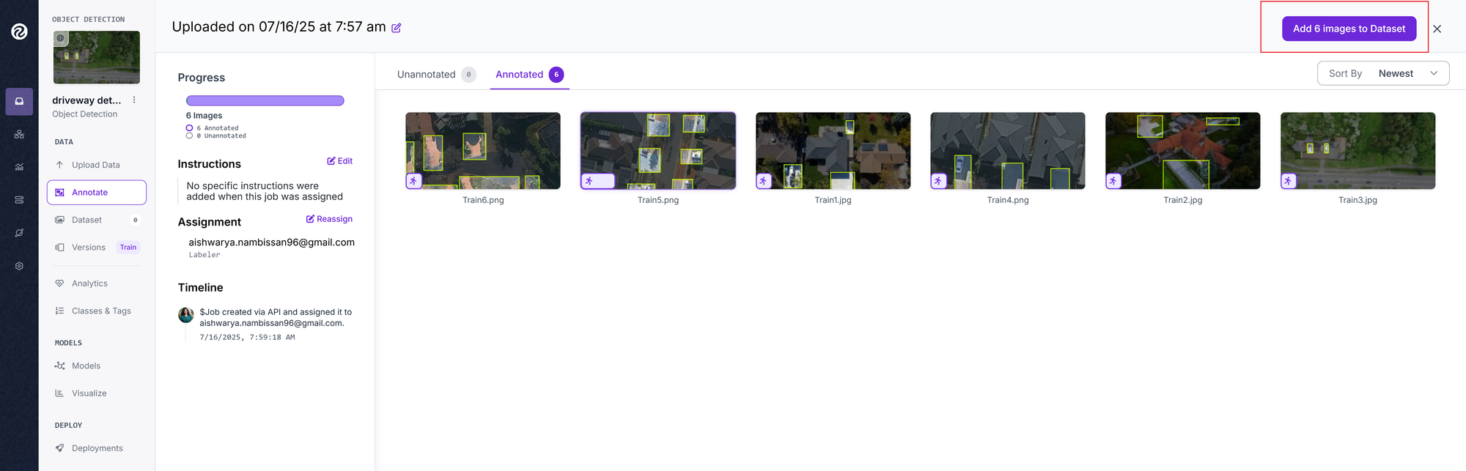The height and width of the screenshot is (471, 1466).
Task: Close the annotation job panel with X
Action: [x=1437, y=29]
